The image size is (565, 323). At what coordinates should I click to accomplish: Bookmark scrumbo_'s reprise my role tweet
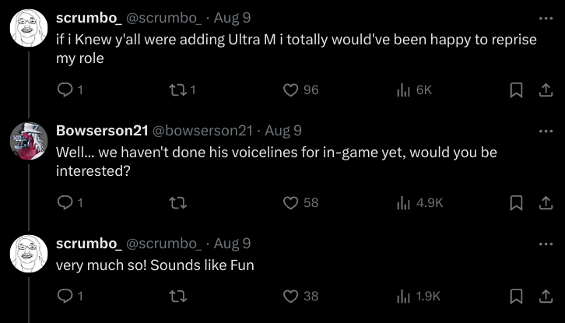pos(515,90)
